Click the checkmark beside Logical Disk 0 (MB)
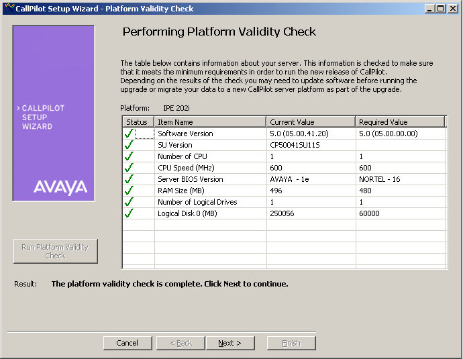Screen dimensions: 463x359 (129, 213)
